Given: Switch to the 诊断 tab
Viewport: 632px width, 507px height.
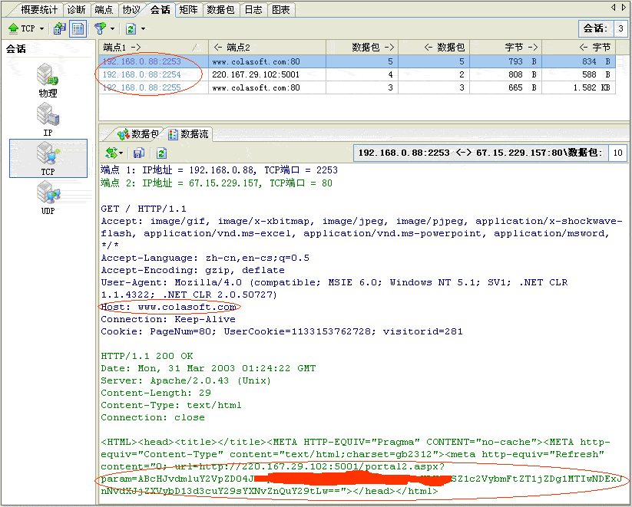Looking at the screenshot, I should 76,10.
